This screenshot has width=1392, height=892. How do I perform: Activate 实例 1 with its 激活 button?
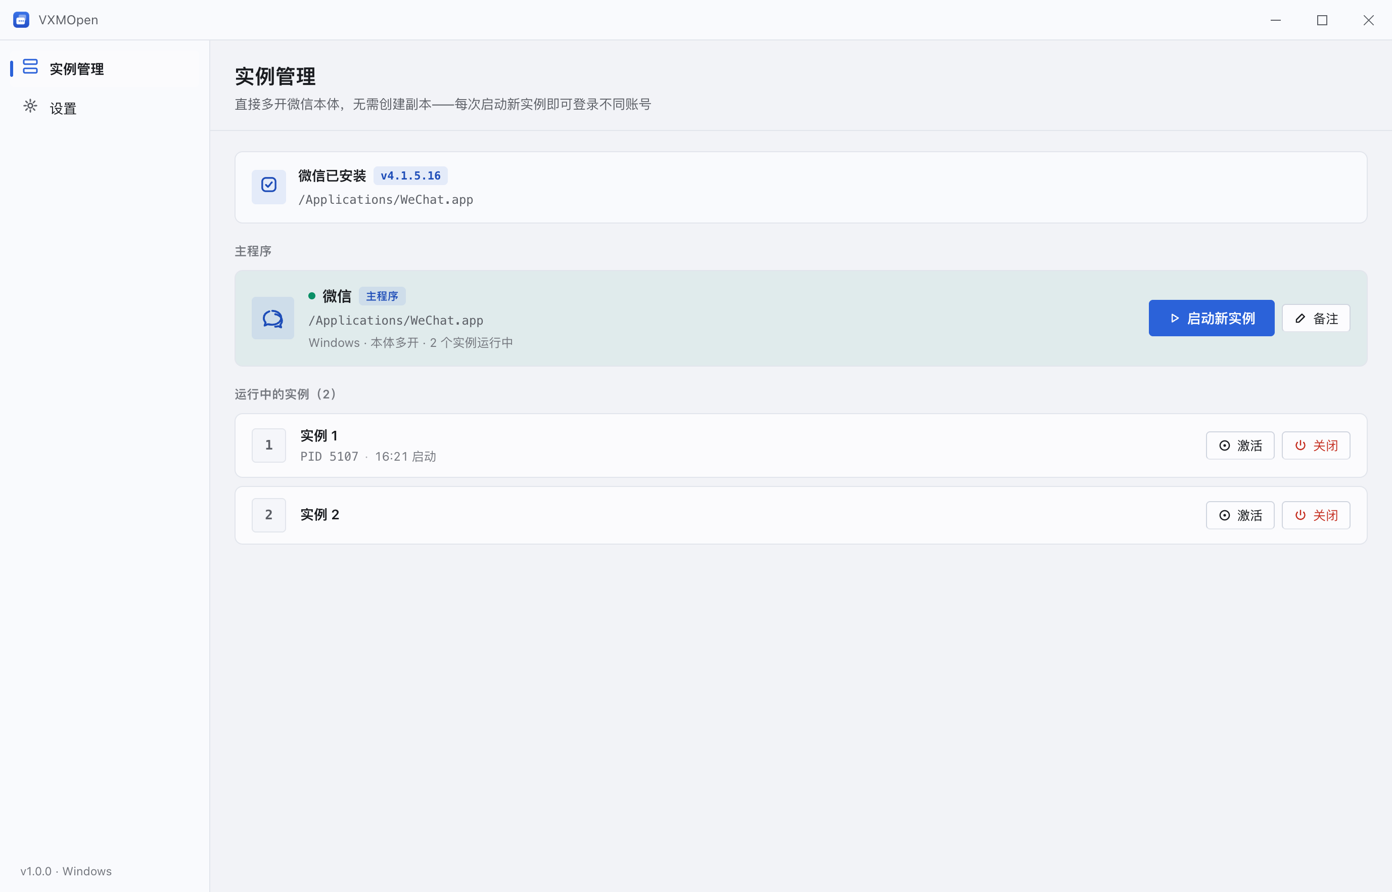pos(1240,445)
